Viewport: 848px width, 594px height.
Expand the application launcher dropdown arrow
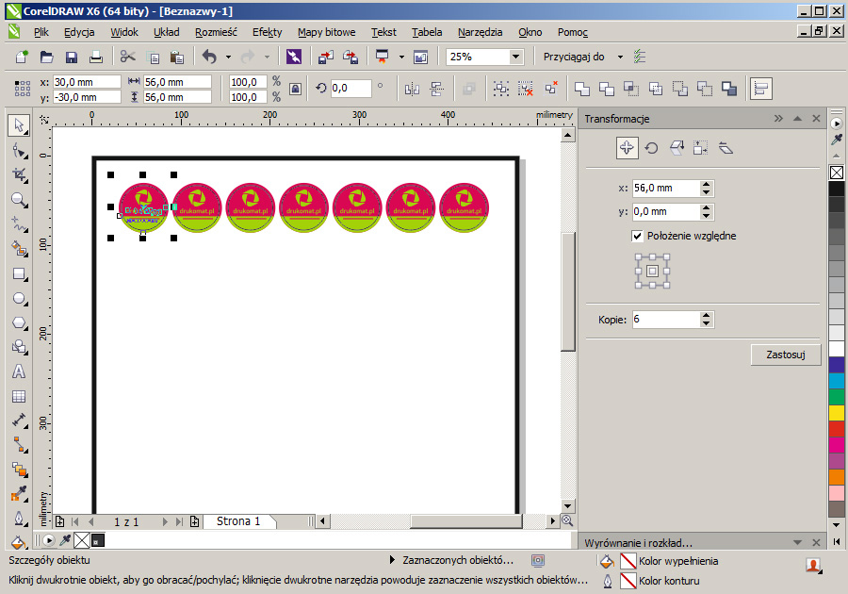click(x=401, y=57)
